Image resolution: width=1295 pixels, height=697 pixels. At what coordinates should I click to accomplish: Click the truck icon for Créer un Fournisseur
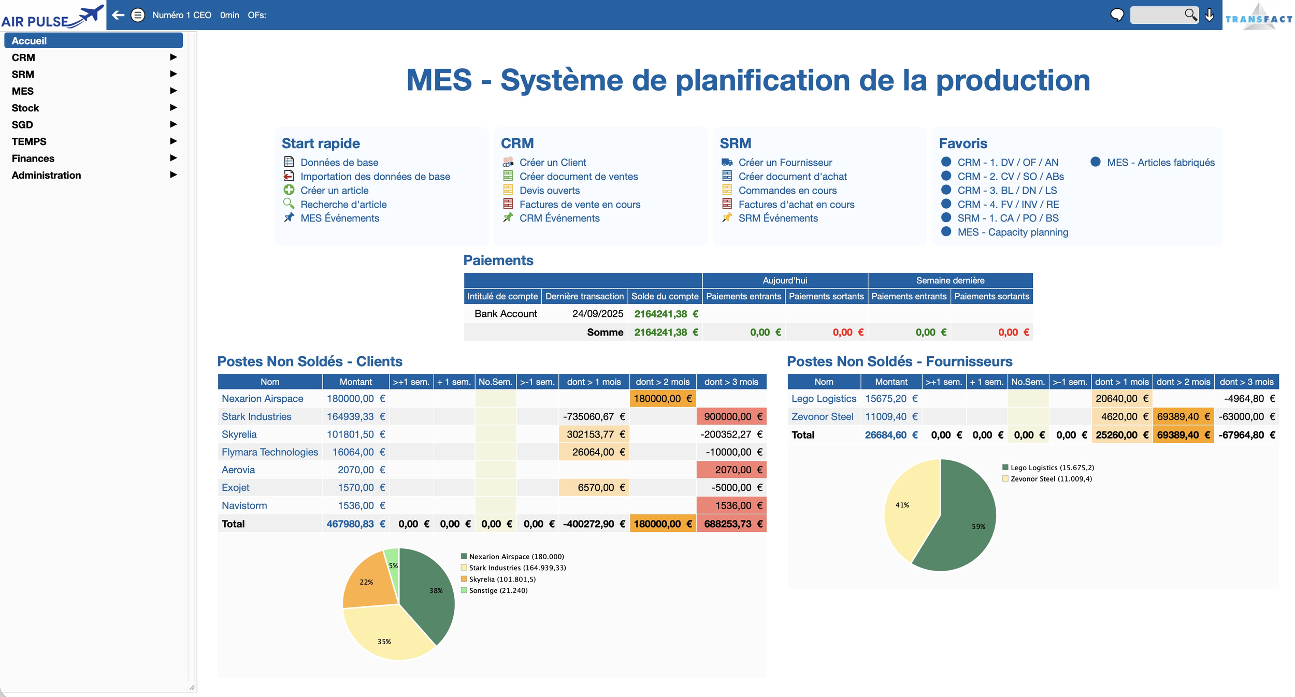(x=727, y=162)
